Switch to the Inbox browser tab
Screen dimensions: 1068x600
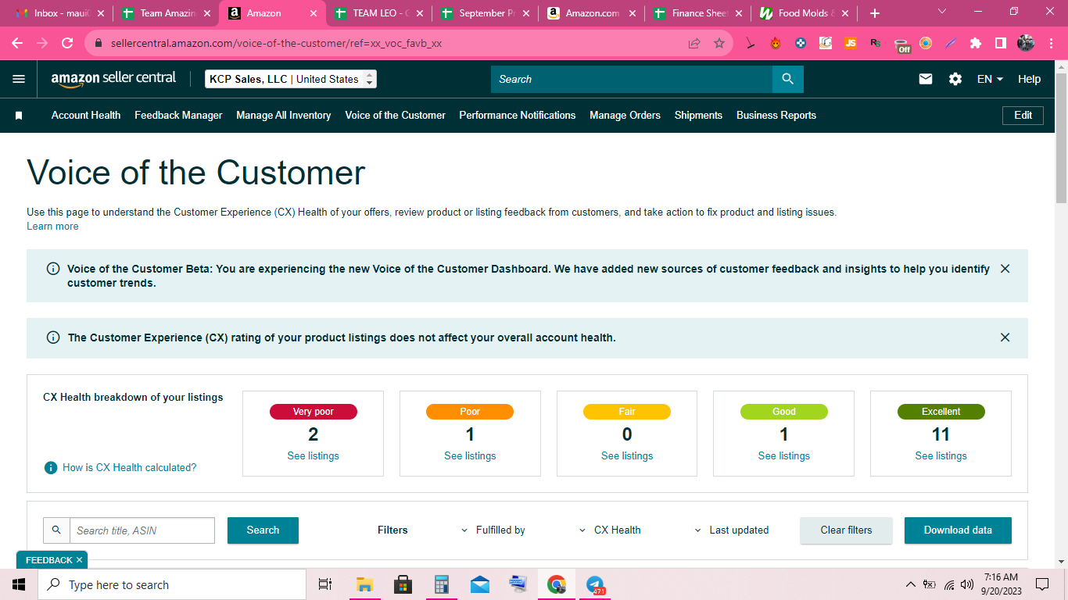59,13
